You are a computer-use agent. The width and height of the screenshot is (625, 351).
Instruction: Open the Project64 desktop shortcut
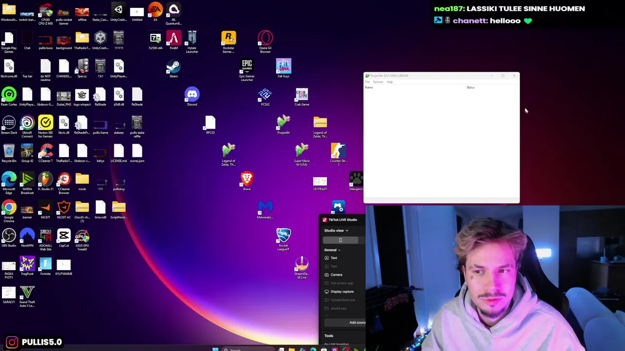pos(283,125)
